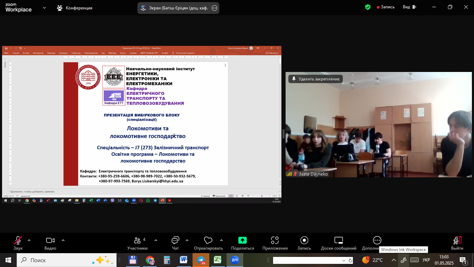The height and width of the screenshot is (267, 474).
Task: Click the PowerPoint zoom slider in status bar
Action: pyautogui.click(x=262, y=196)
